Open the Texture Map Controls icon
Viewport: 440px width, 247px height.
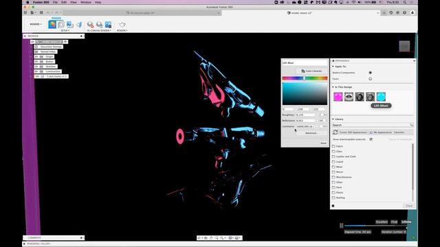click(79, 25)
